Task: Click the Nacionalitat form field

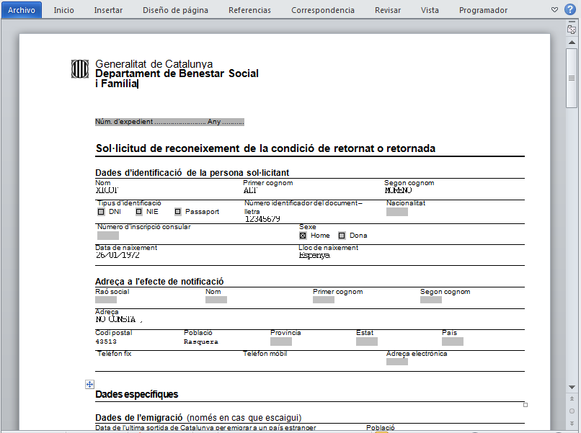Action: click(396, 212)
